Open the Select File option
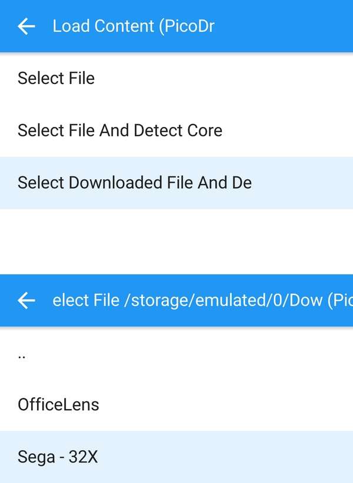This screenshot has width=353, height=483. point(176,78)
